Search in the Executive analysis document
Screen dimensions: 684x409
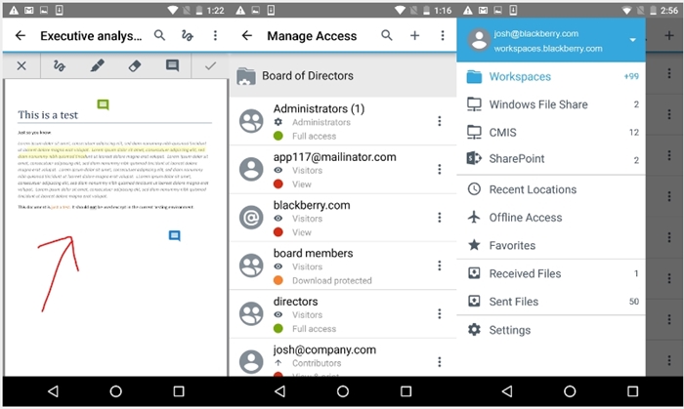[159, 36]
